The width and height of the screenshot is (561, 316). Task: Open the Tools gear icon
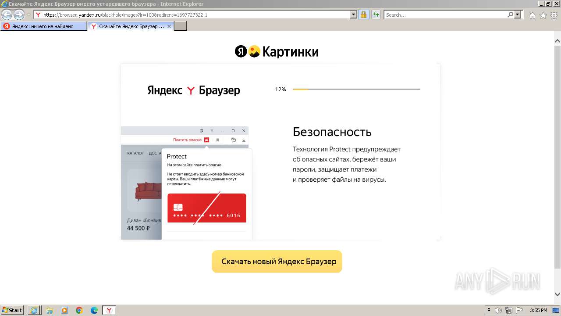click(554, 15)
